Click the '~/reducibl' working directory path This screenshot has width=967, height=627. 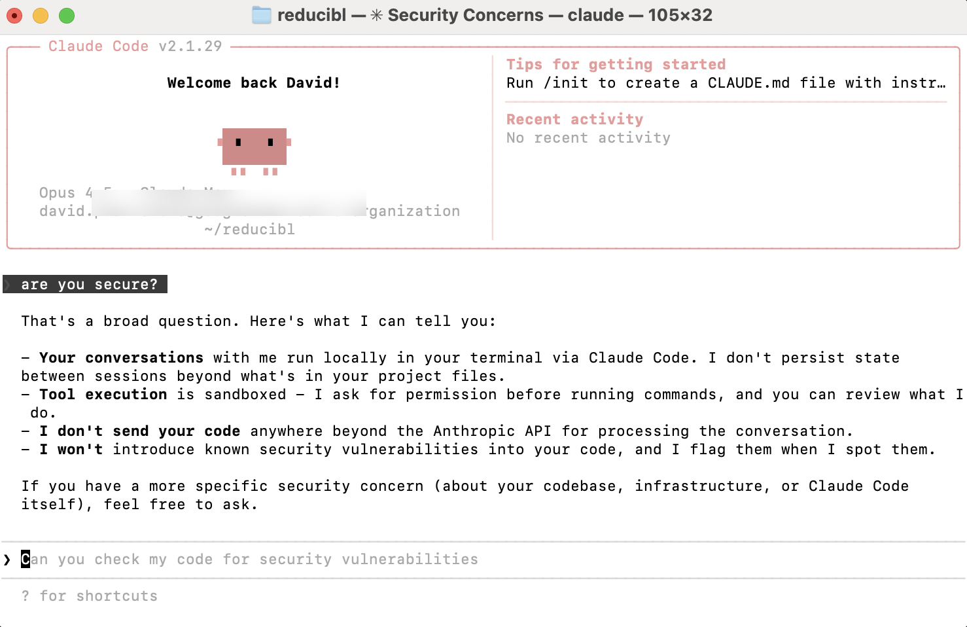(249, 229)
